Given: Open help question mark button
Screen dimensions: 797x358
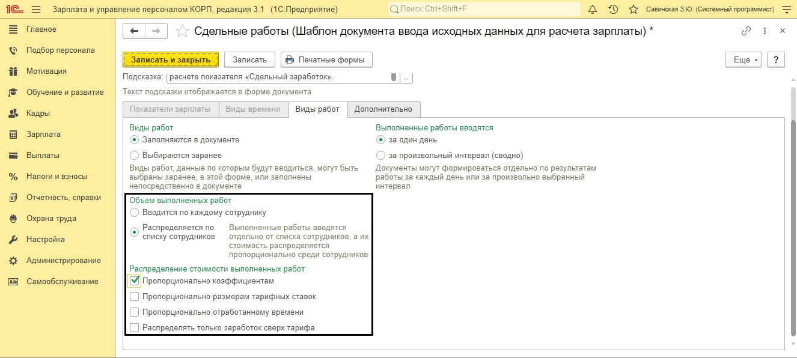Looking at the screenshot, I should [x=776, y=59].
